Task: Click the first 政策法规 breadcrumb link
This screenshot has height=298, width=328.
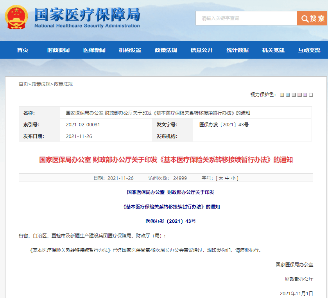Action: (x=41, y=84)
